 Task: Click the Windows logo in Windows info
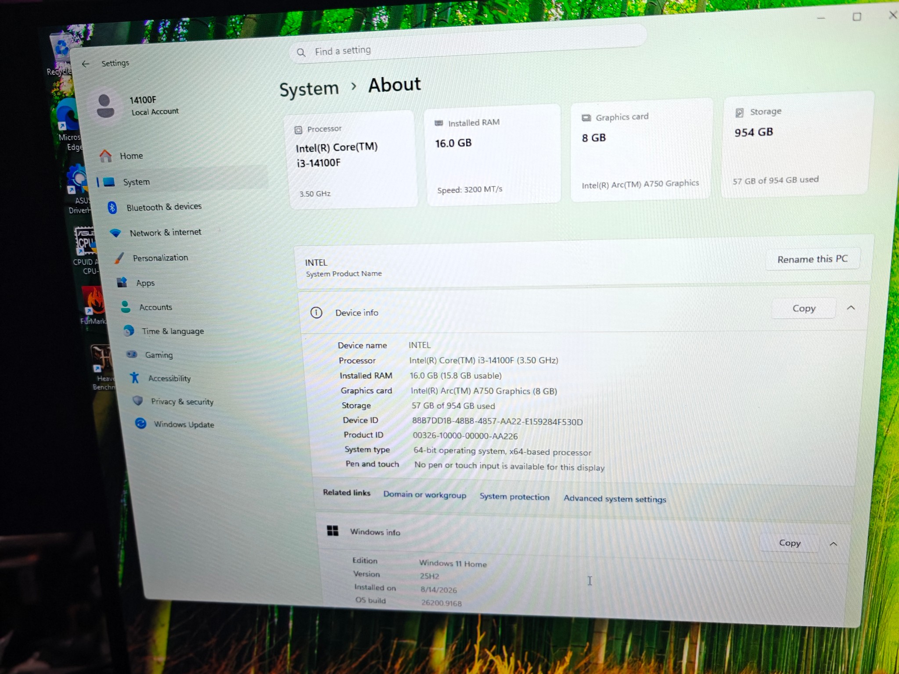[x=333, y=531]
